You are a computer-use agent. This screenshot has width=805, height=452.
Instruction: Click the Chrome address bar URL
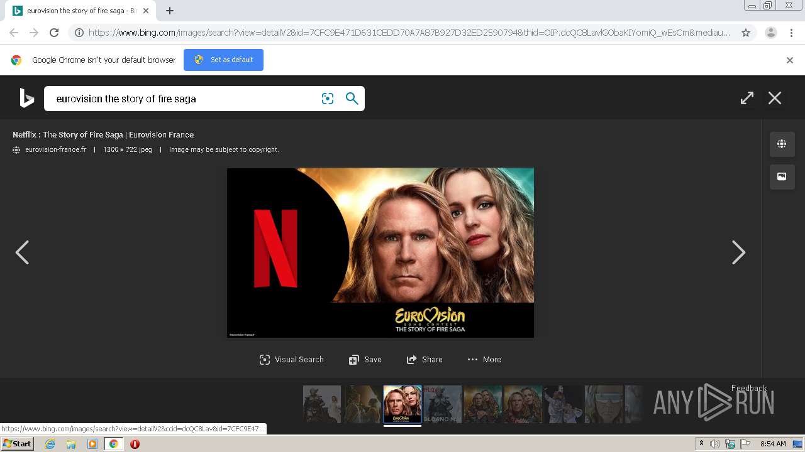pos(409,33)
